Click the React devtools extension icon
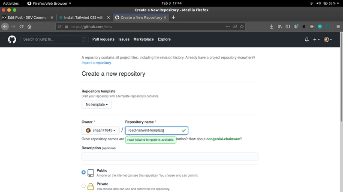The height and width of the screenshot is (192, 343). tap(312, 27)
